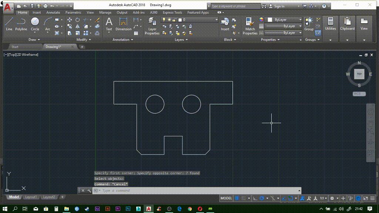Toggle object snap tracking in status bar
379x213 pixels.
coord(284,198)
